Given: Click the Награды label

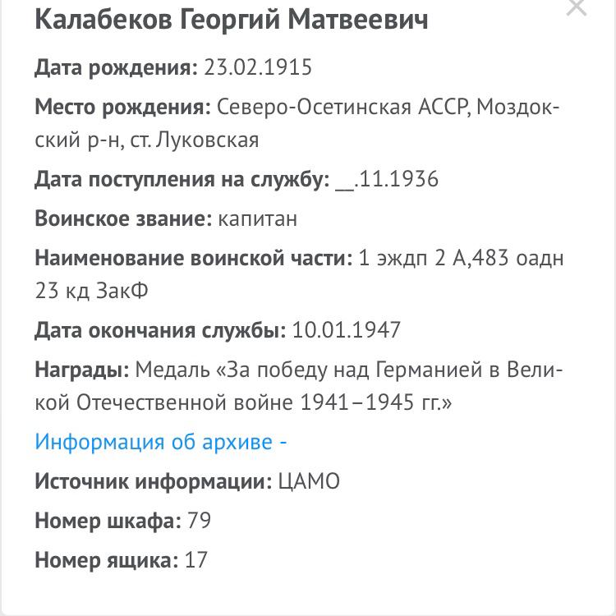Looking at the screenshot, I should [81, 370].
